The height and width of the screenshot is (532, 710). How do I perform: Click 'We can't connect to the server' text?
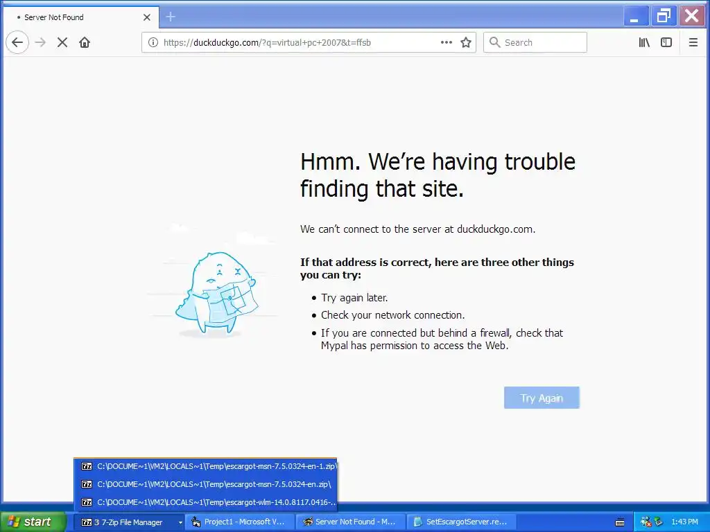pyautogui.click(x=417, y=229)
